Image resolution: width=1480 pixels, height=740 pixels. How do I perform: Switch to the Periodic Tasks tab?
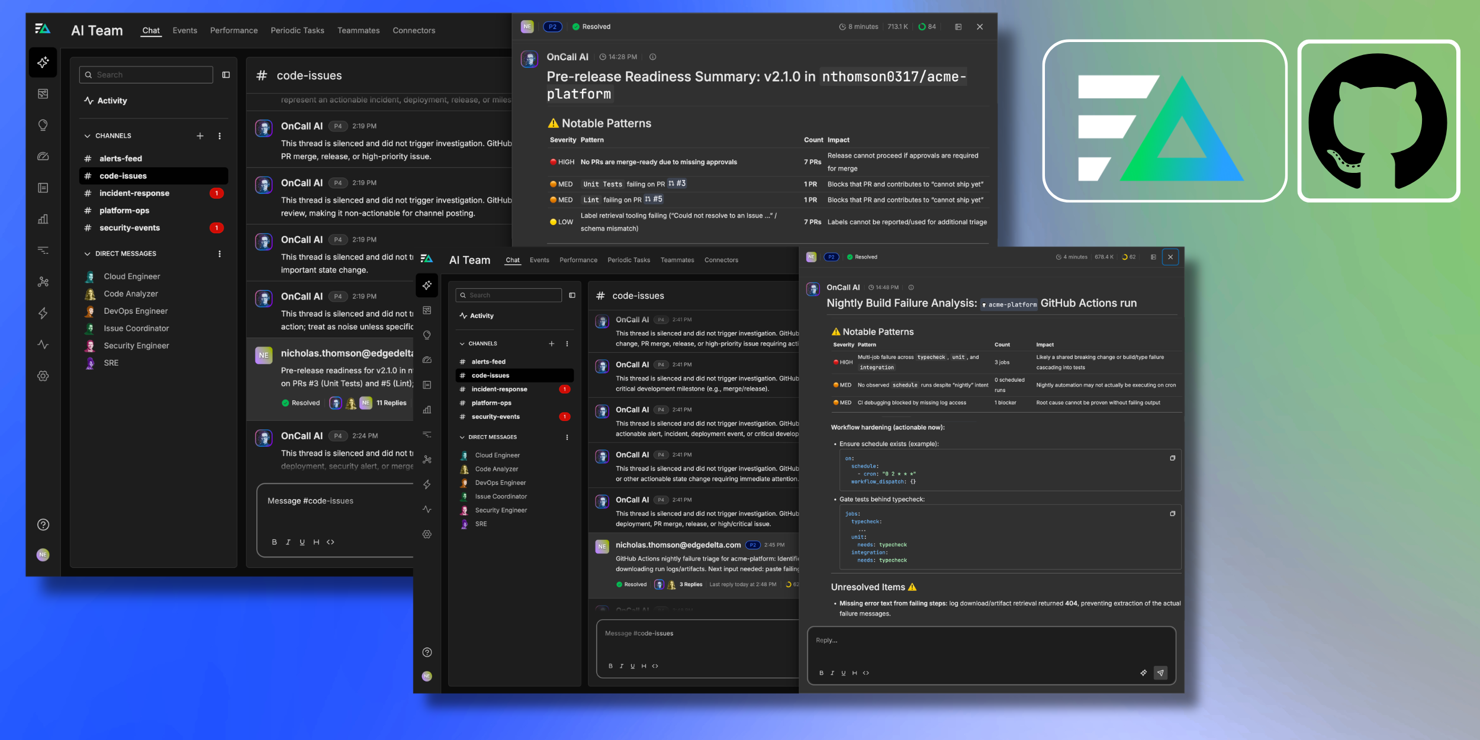(x=297, y=30)
